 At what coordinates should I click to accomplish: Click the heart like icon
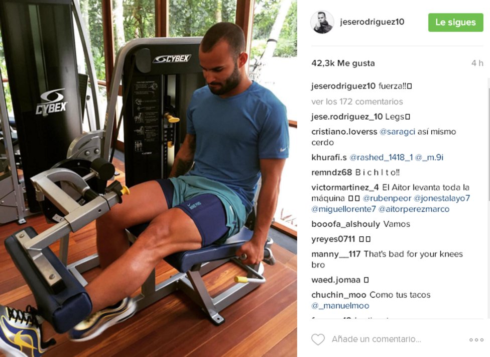click(318, 339)
